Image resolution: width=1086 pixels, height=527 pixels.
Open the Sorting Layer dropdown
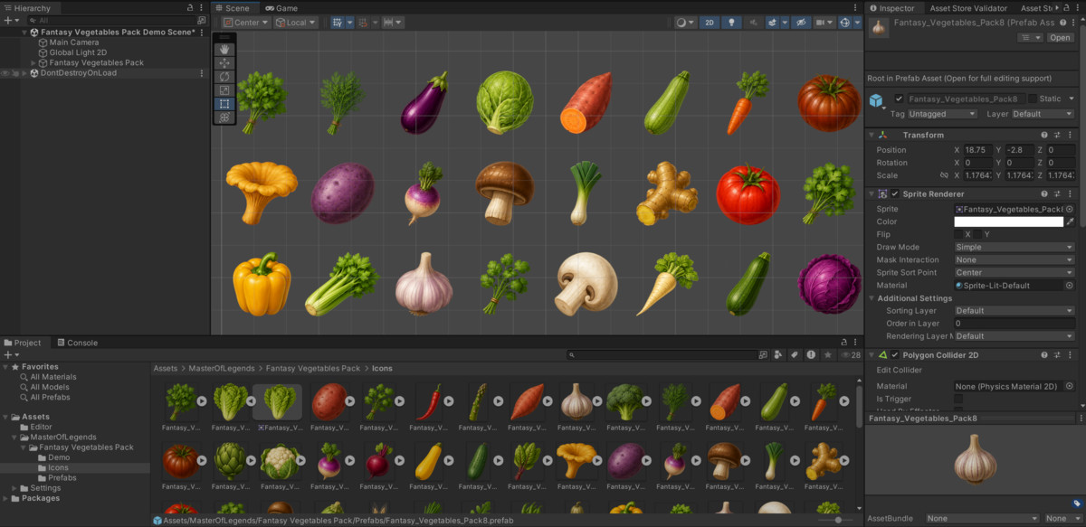pyautogui.click(x=1015, y=310)
